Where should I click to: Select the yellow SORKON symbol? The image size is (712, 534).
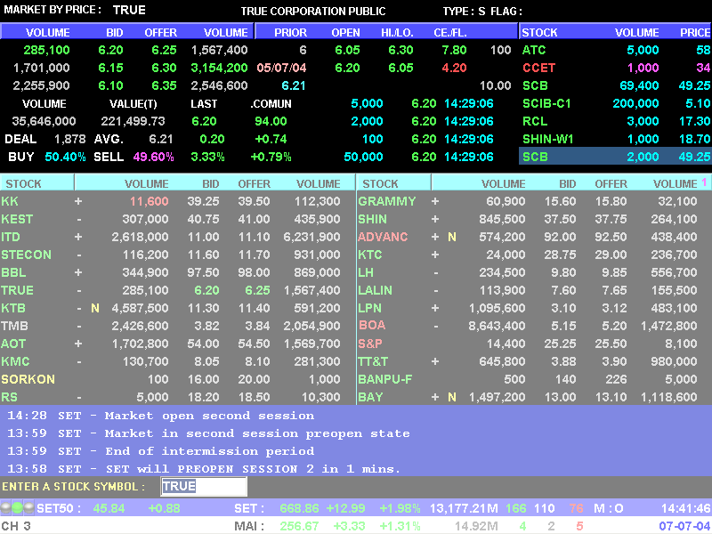(x=28, y=379)
